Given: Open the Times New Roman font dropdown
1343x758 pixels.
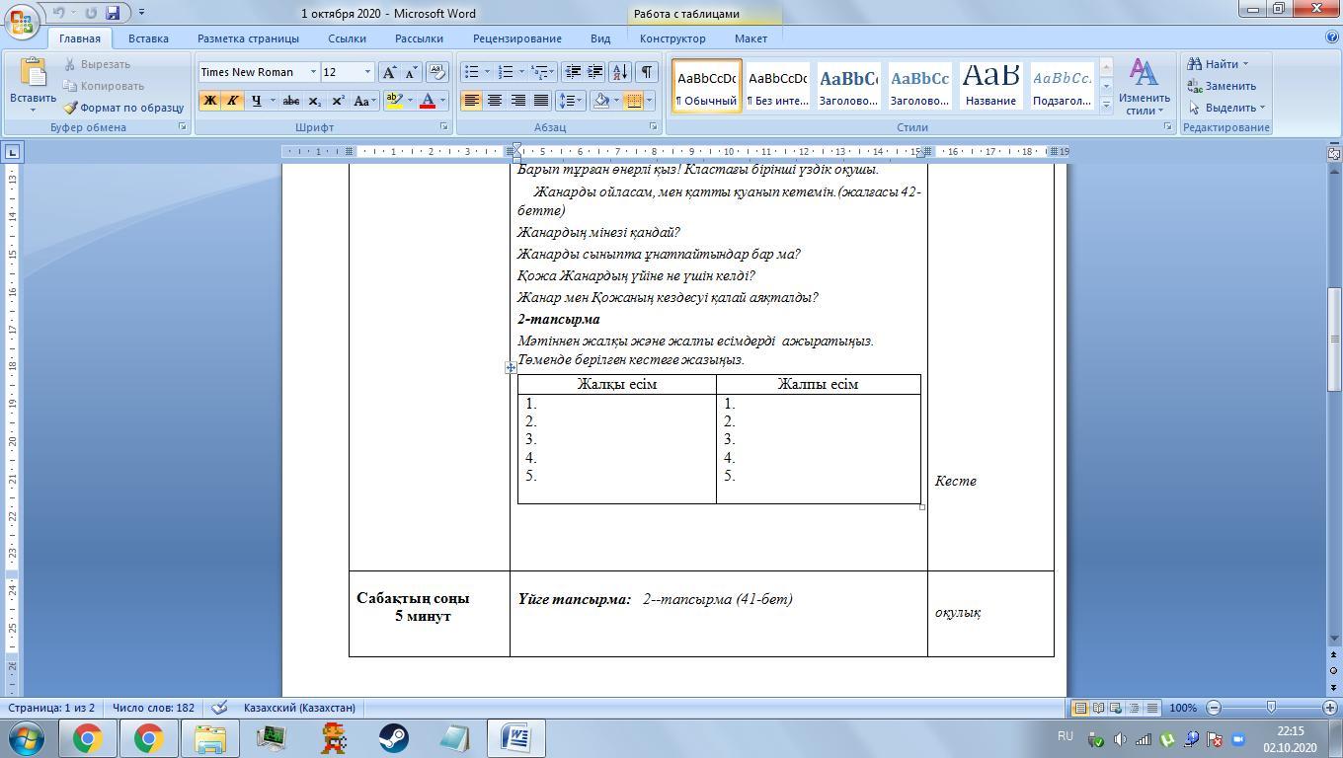Looking at the screenshot, I should click(313, 72).
